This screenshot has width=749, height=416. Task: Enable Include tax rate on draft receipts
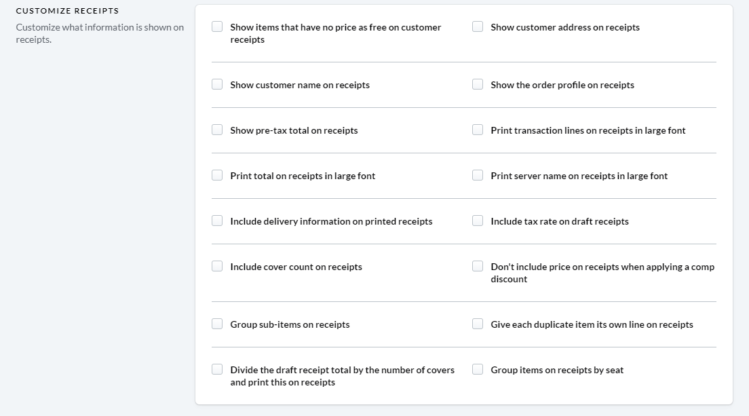478,221
